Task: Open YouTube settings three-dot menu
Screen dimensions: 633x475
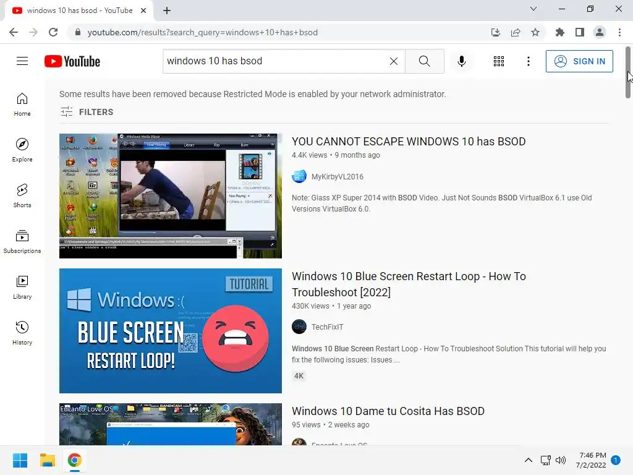Action: 528,61
